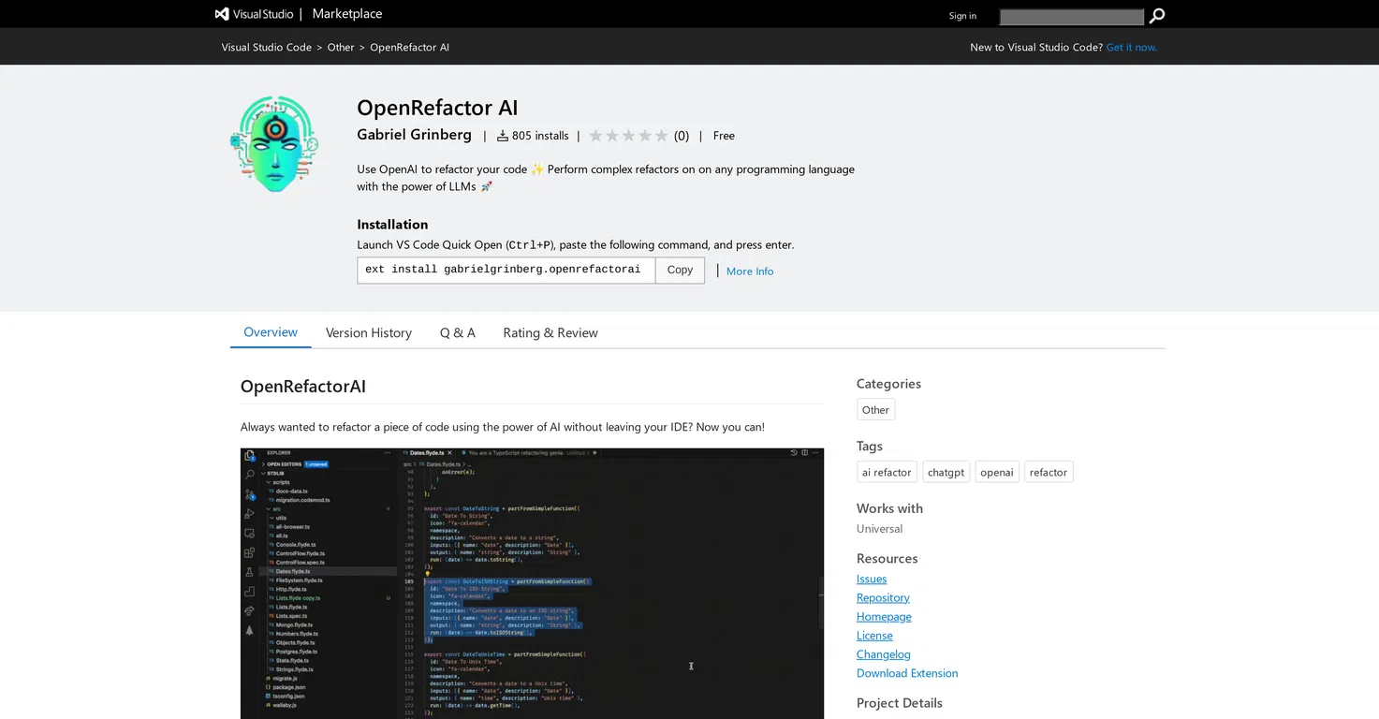View the License link
This screenshot has width=1379, height=719.
point(874,635)
